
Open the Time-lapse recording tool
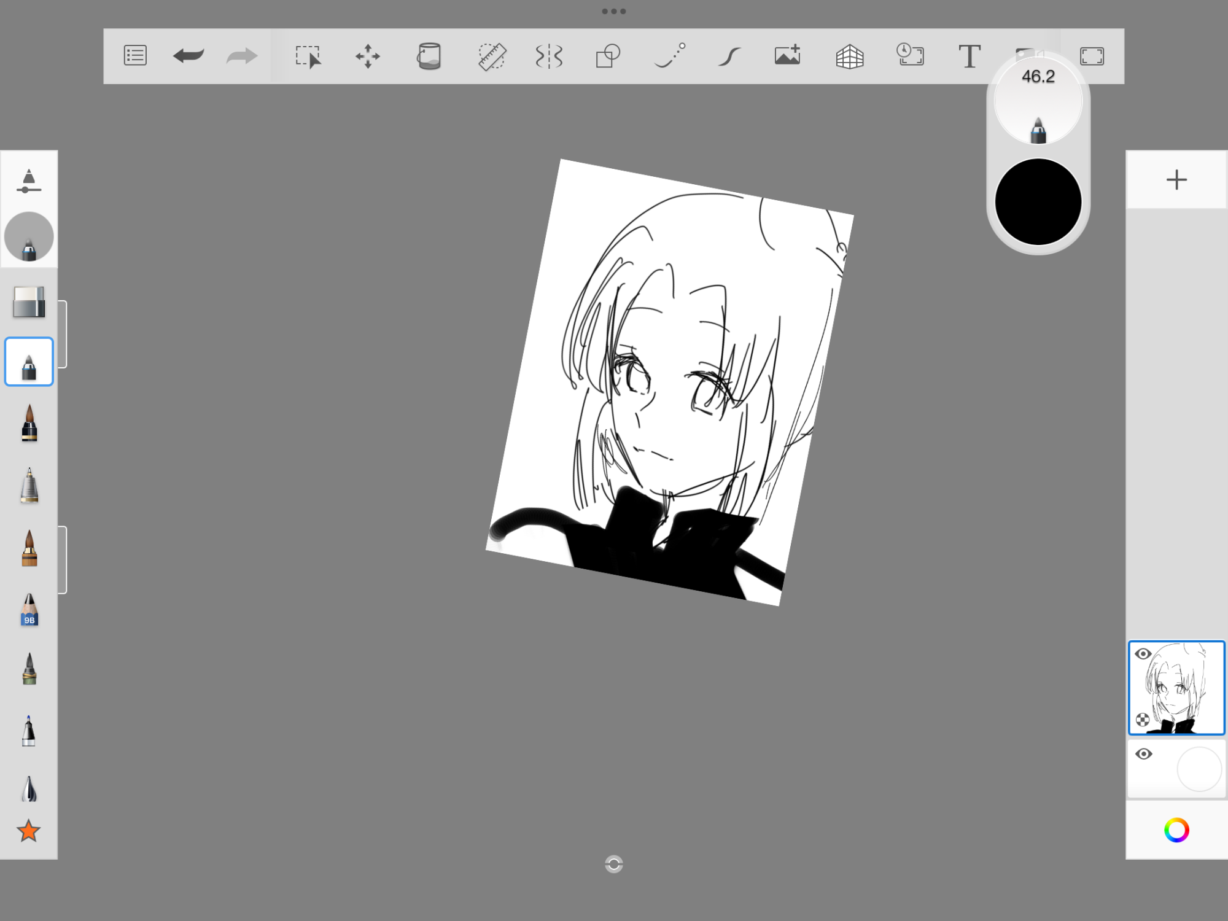[x=910, y=55]
